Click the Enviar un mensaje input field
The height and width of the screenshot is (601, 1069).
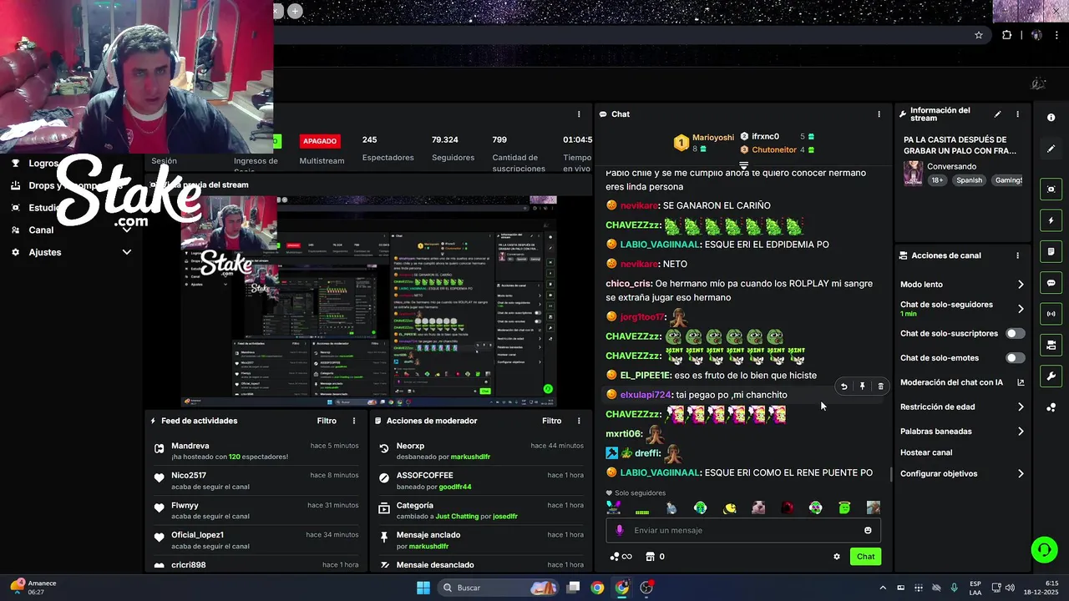tap(743, 530)
